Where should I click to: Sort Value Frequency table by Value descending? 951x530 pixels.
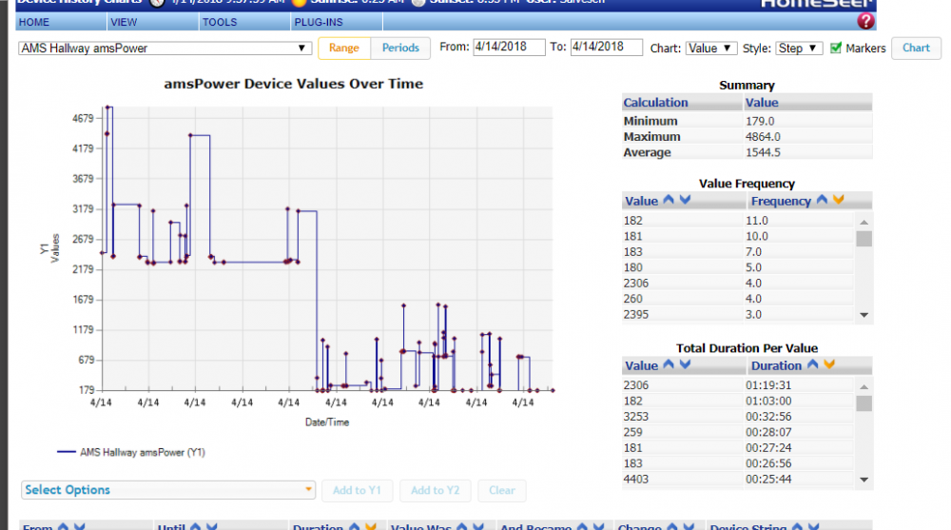[685, 201]
